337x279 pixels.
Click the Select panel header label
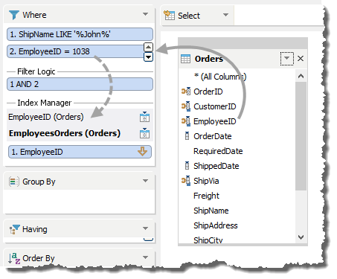click(189, 16)
